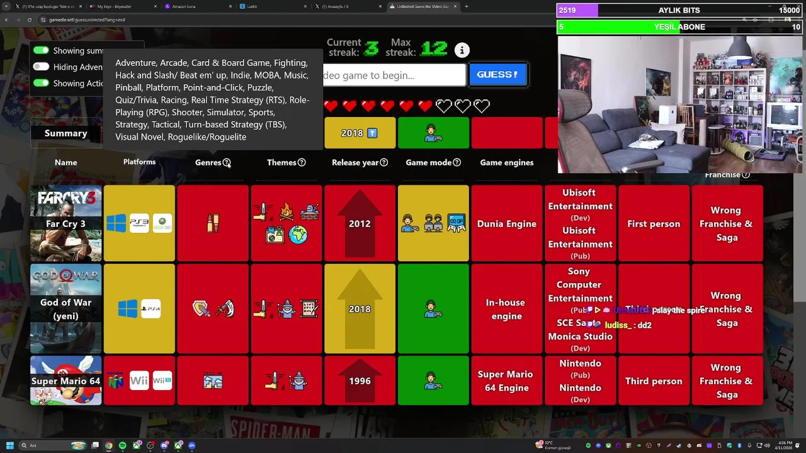Click the Windows taskbar search box
Image resolution: width=806 pixels, height=453 pixels.
click(54, 445)
